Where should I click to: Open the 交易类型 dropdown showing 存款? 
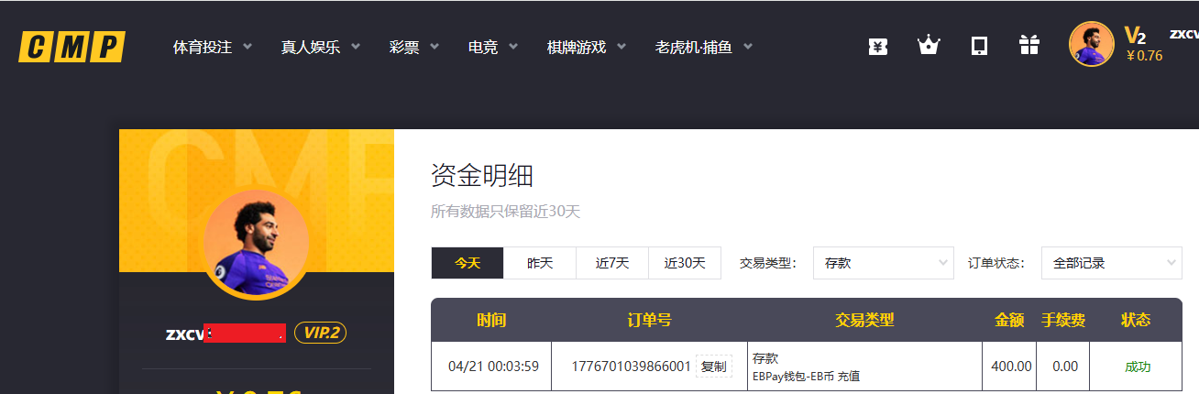tap(884, 263)
